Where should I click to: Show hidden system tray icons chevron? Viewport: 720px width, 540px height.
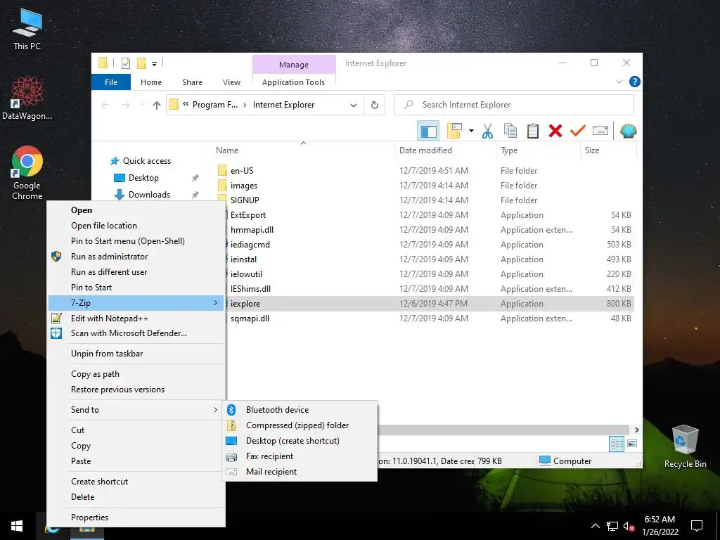(595, 526)
